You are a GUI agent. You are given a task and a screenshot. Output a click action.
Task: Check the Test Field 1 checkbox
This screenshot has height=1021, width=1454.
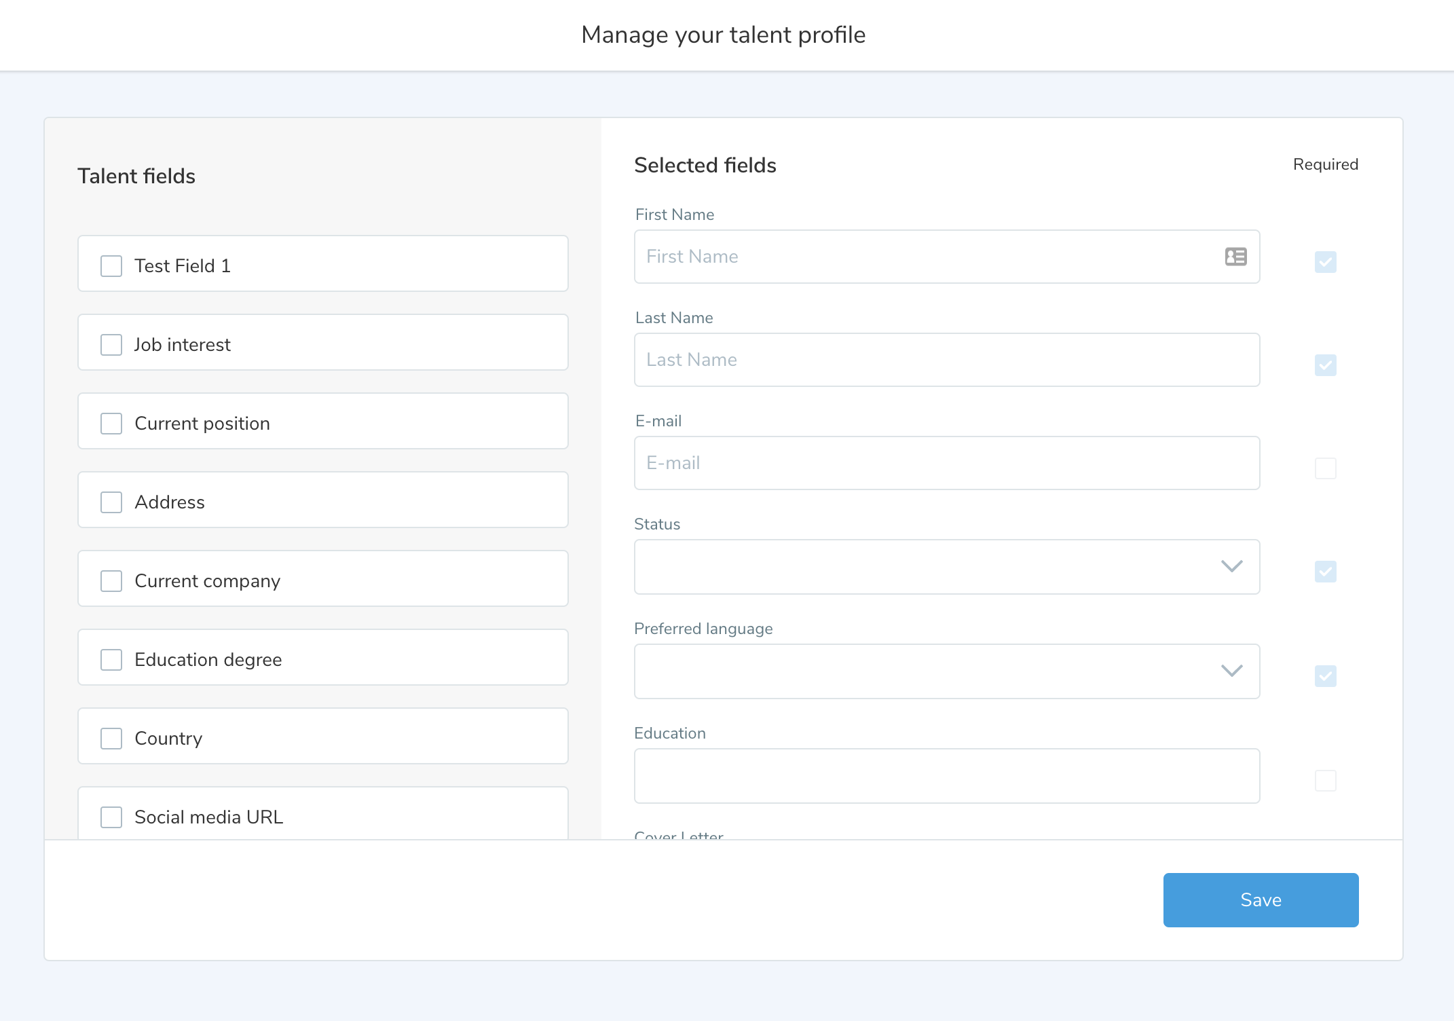tap(111, 266)
